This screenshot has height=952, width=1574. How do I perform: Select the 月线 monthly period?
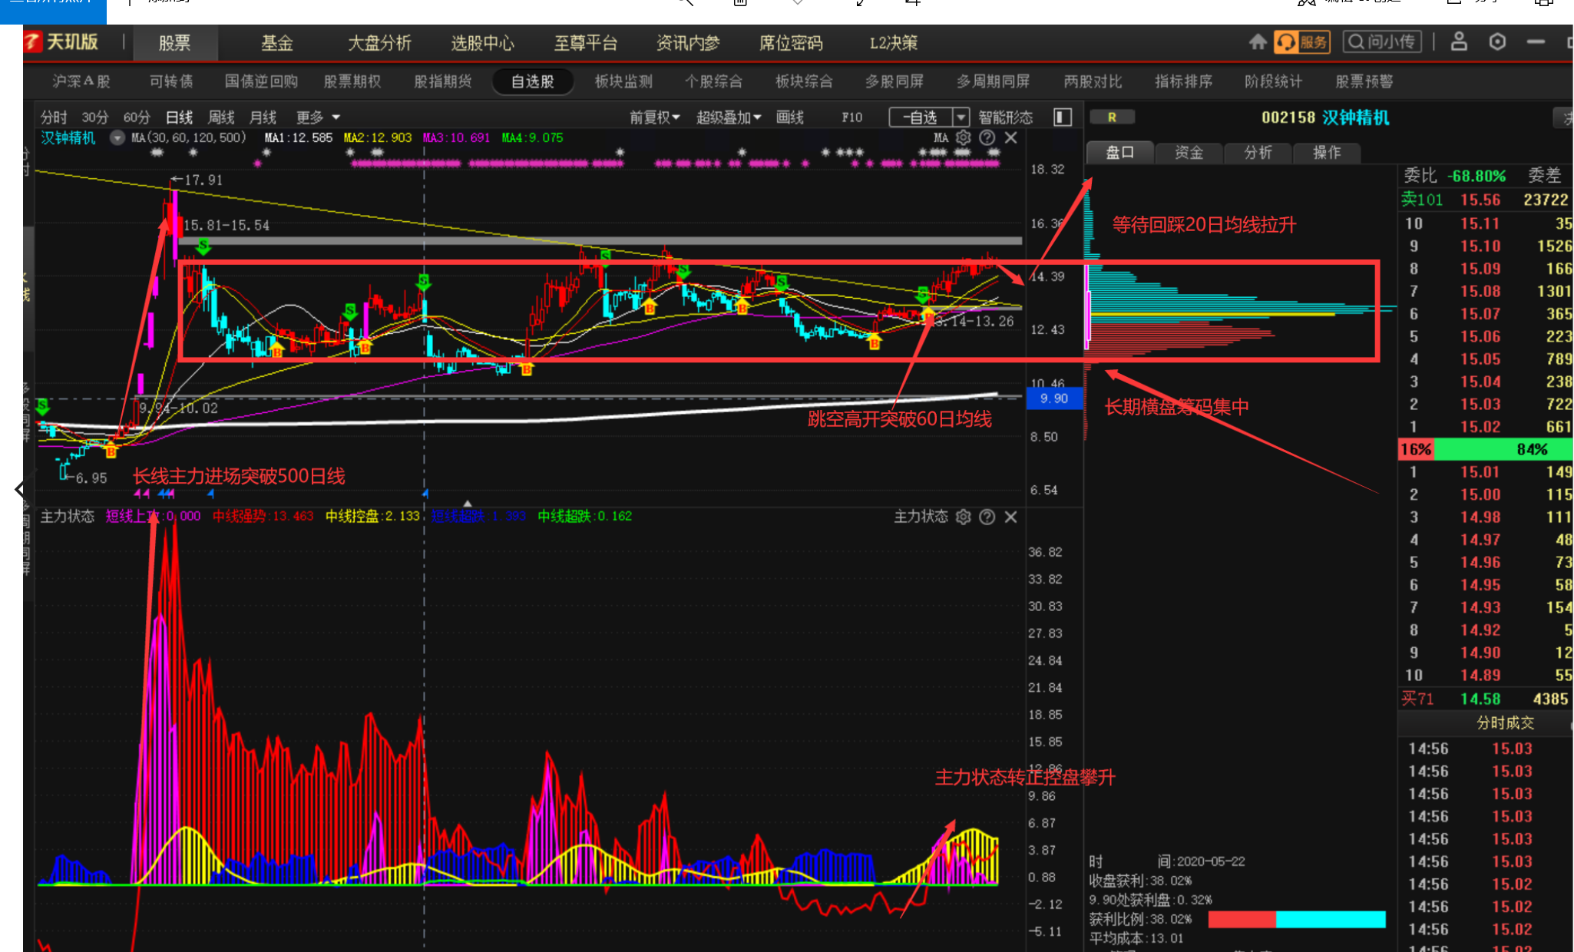[x=263, y=117]
